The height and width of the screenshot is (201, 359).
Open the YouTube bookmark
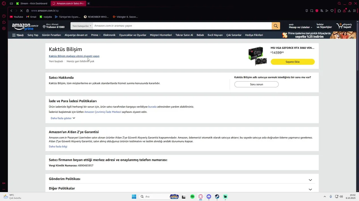pos(16,17)
